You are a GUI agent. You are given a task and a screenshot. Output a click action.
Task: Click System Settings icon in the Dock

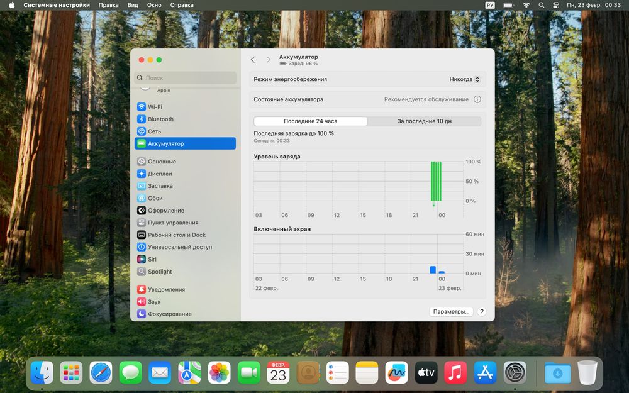pos(515,372)
